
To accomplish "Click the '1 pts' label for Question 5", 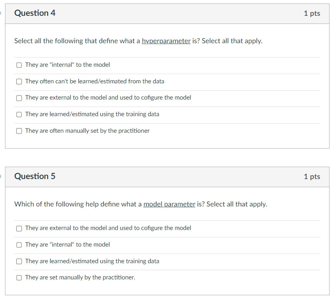I will pos(312,177).
